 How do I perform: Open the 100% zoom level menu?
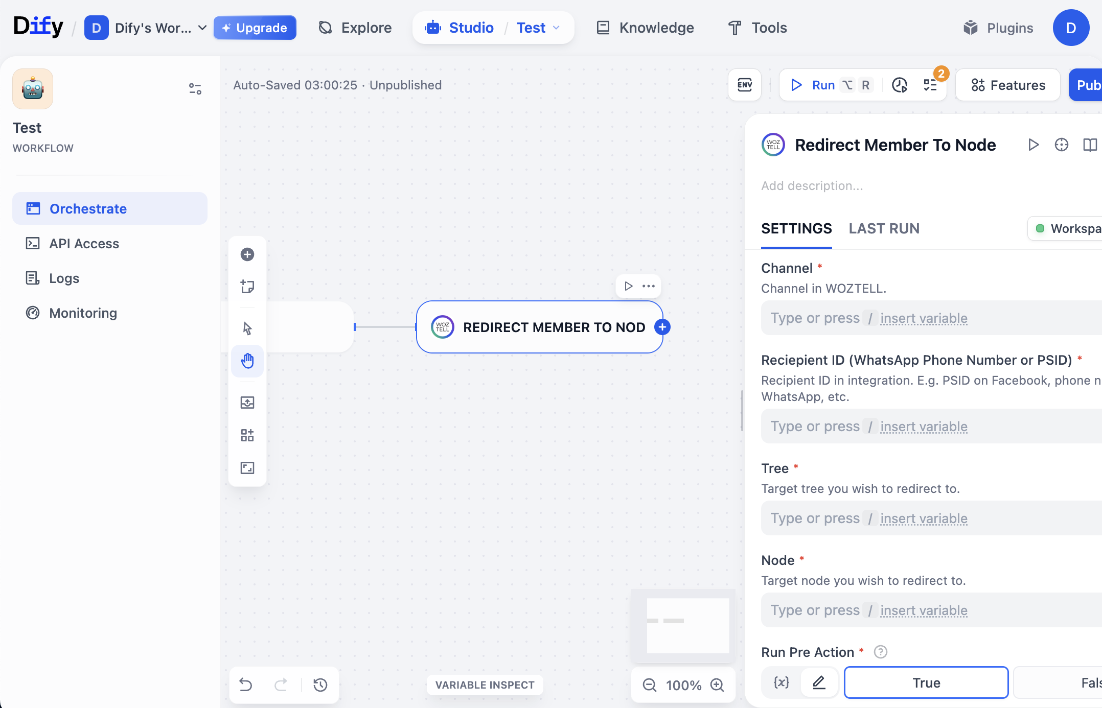[x=683, y=685]
